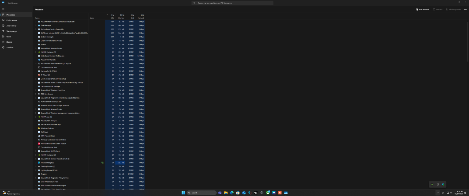Screen dimensions: 469x196
Task: Open the Performance page in sidebar
Action: pos(16,20)
